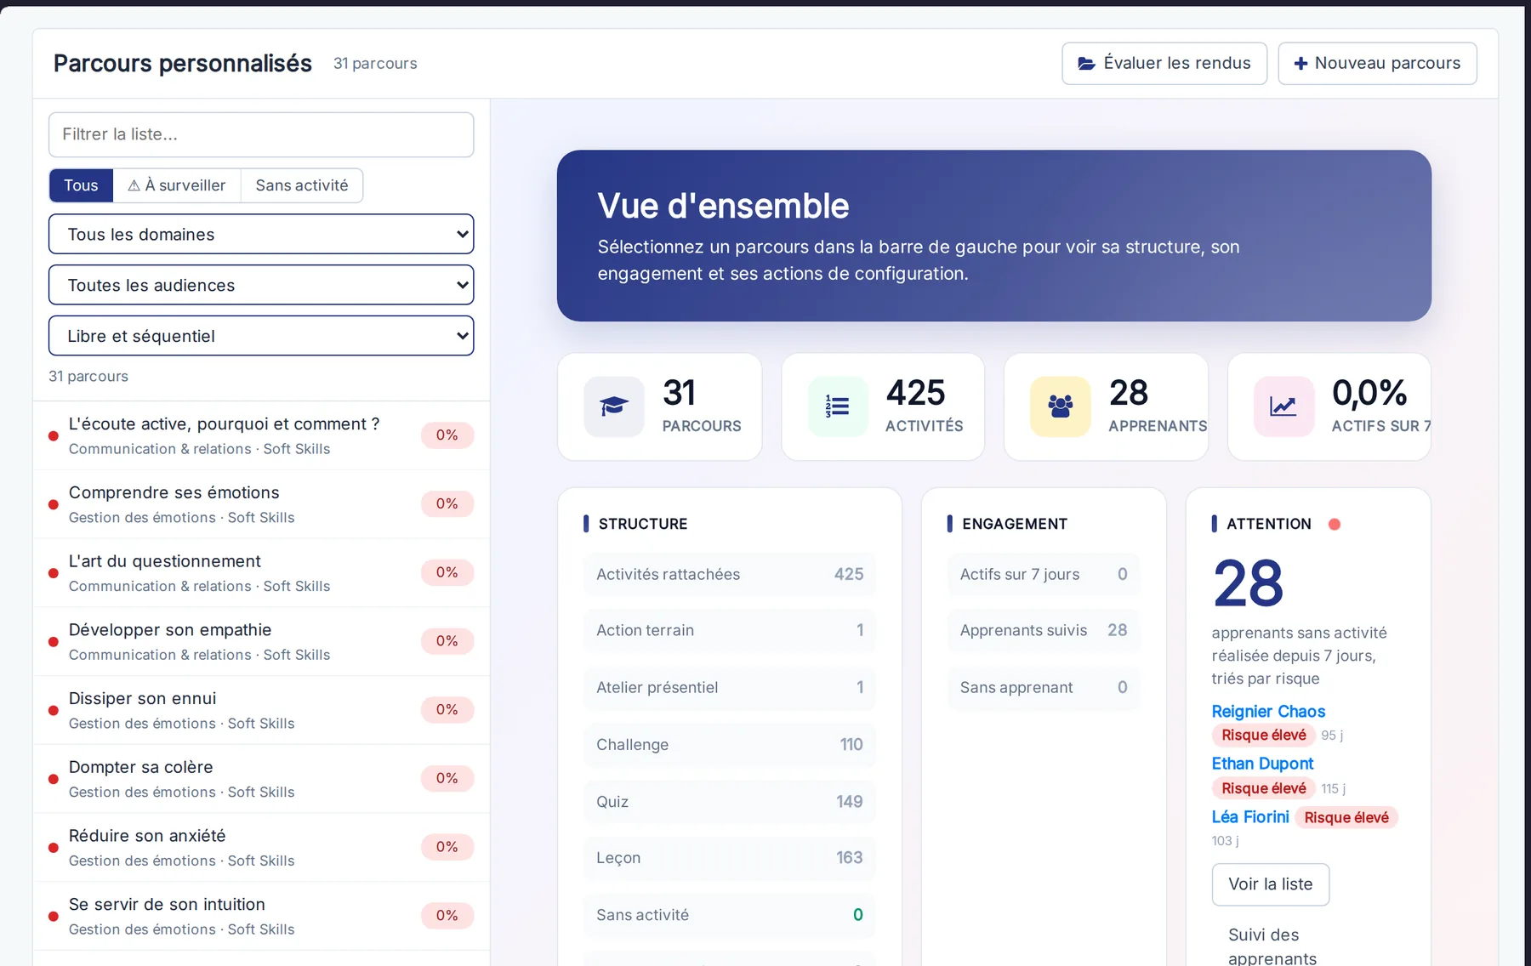This screenshot has height=966, width=1531.
Task: Select parcours Dompter sa colère
Action: click(x=261, y=779)
